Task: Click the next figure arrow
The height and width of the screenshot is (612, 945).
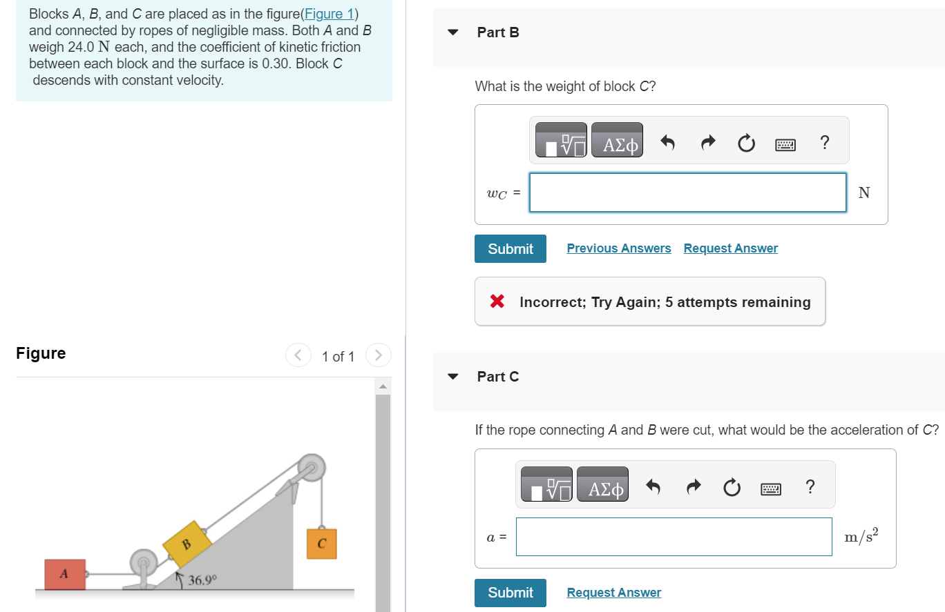Action: pos(378,355)
